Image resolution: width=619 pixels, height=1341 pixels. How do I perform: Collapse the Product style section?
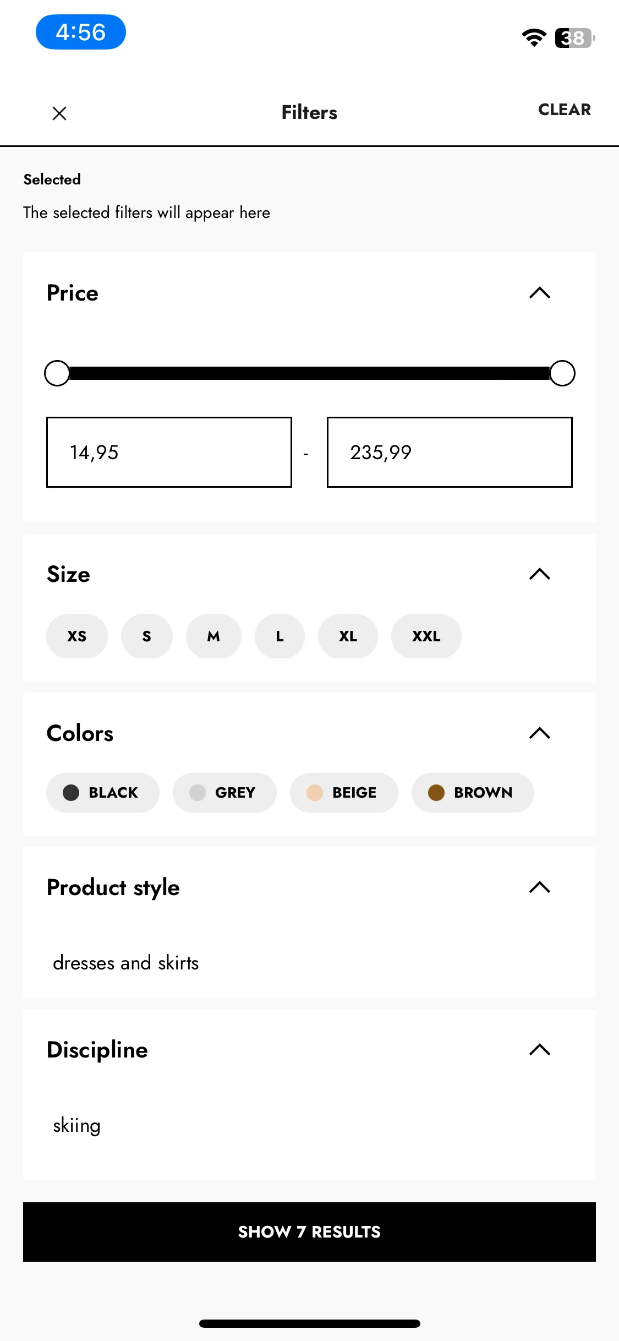(x=540, y=887)
